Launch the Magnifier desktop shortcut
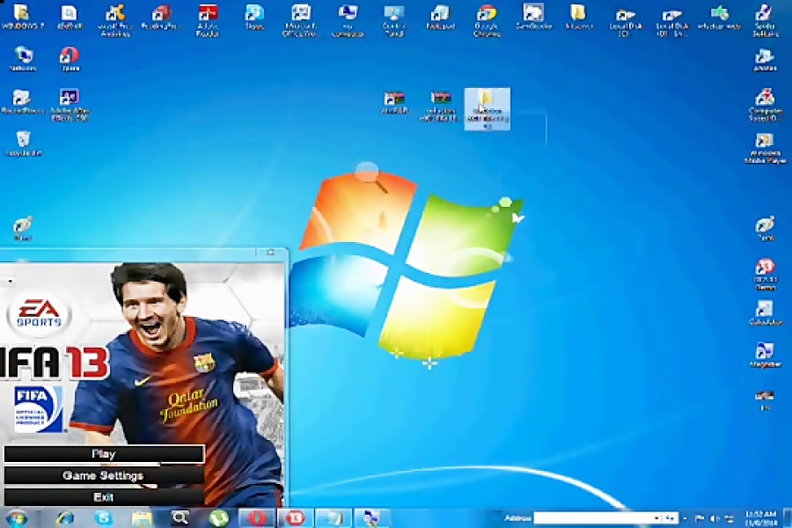792x528 pixels. 764,352
